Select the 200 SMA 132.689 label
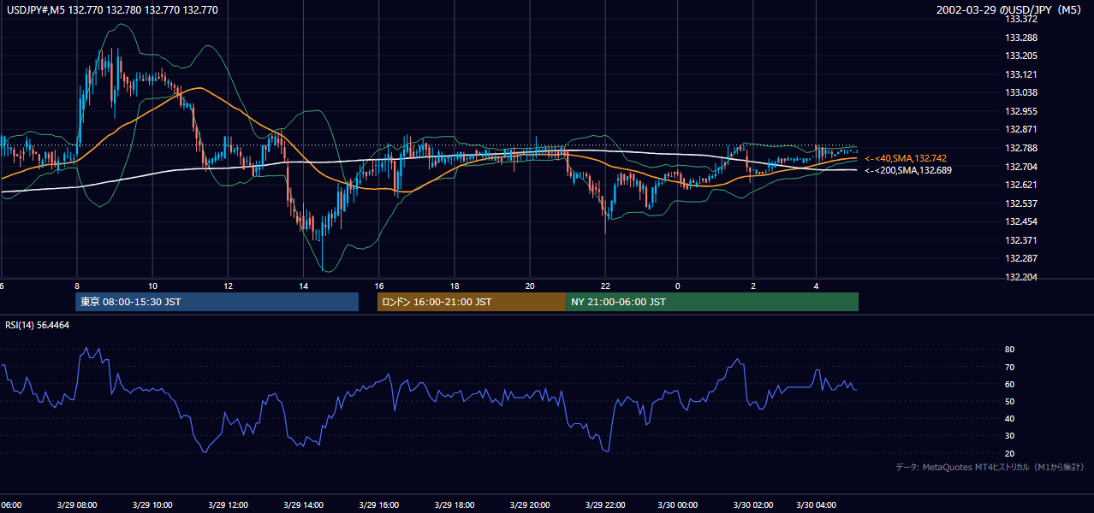 tap(909, 171)
